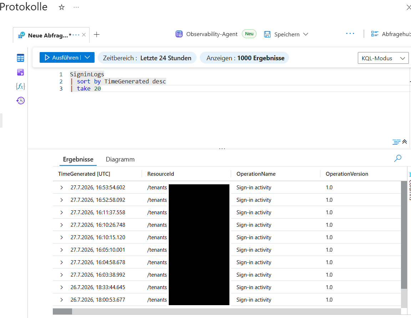Click /tenants cell in 16:11:37.558 row

(157, 212)
